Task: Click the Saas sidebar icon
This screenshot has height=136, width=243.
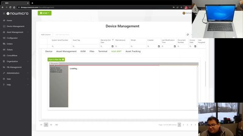Action: point(4,79)
